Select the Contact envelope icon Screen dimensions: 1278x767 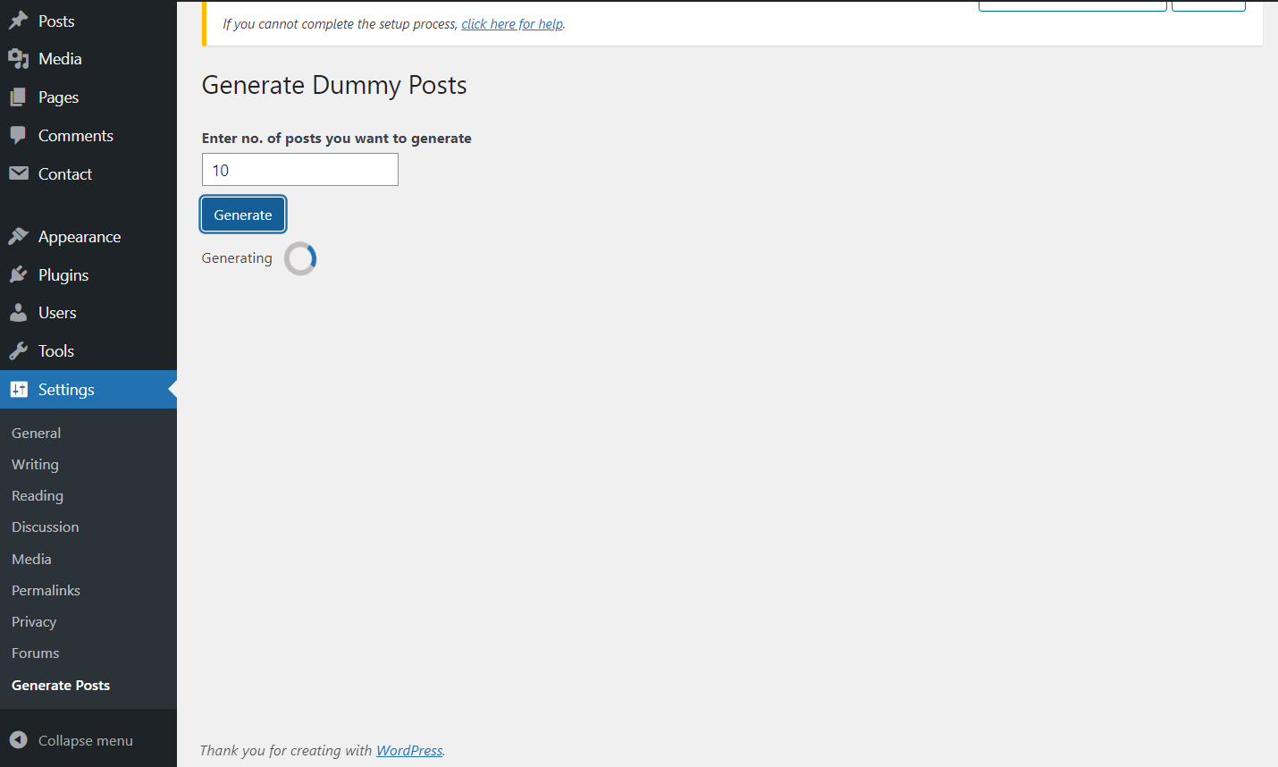point(20,173)
